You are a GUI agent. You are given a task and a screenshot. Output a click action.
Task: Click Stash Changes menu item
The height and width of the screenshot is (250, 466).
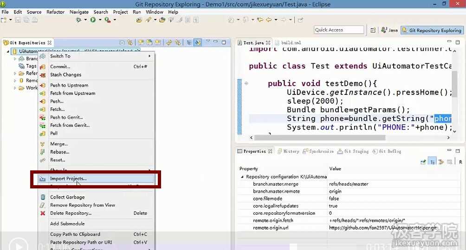pos(96,75)
